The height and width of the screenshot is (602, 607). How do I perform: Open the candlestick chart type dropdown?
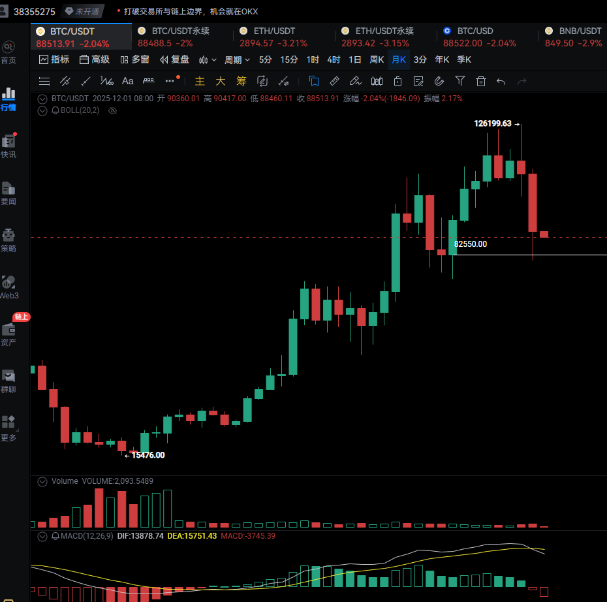click(208, 59)
